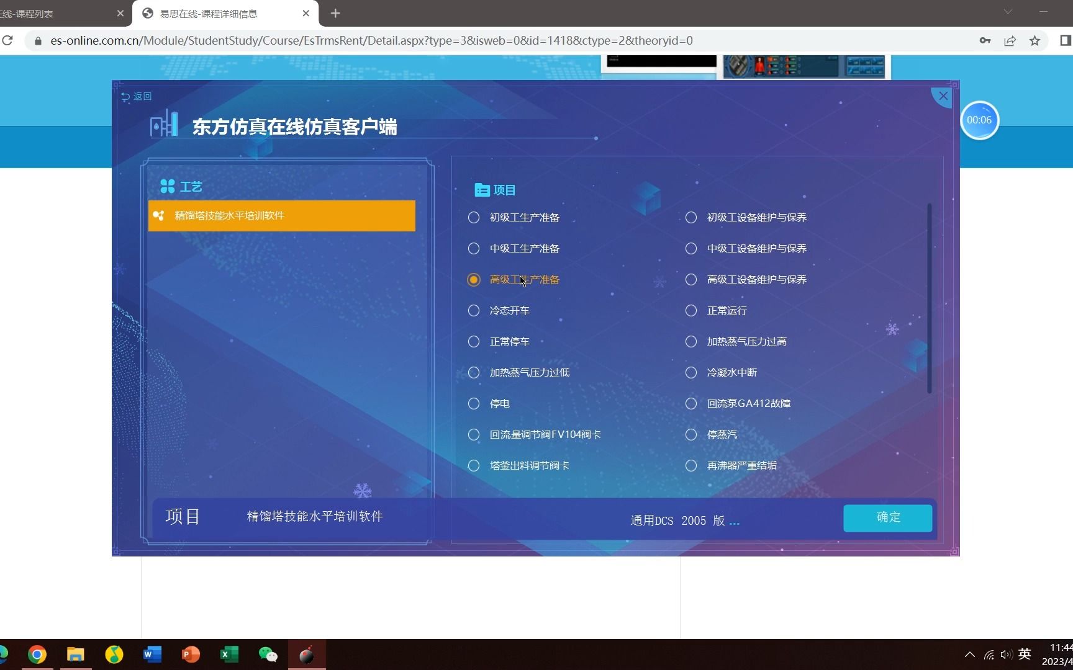Screen dimensions: 1073x670
Task: Show hidden system tray icons
Action: point(969,654)
